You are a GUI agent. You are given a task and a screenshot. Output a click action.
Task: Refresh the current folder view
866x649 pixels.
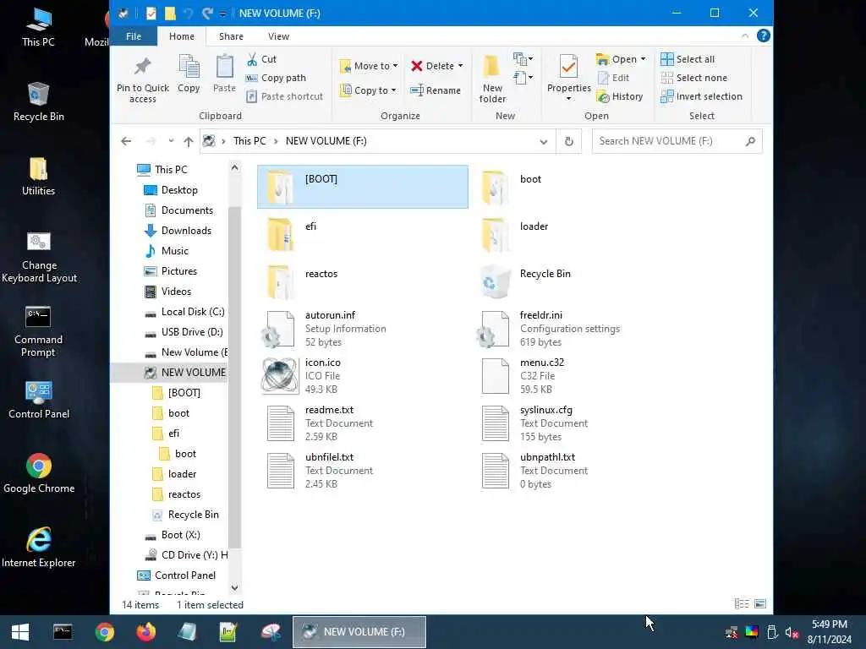coord(569,142)
